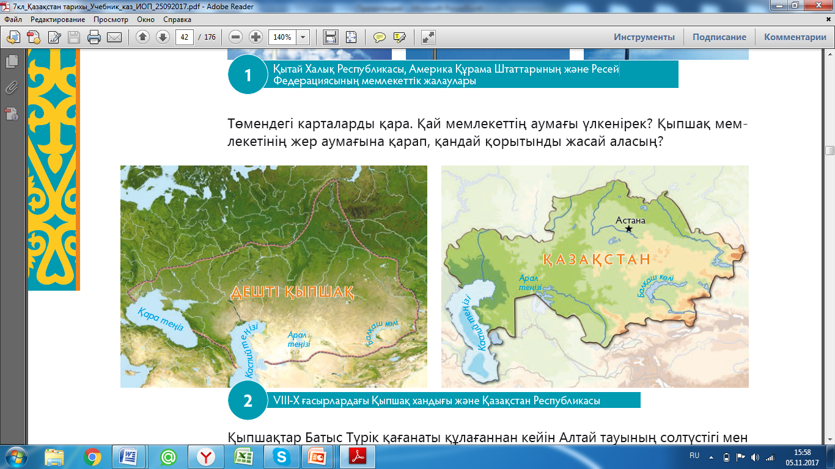The height and width of the screenshot is (469, 835).
Task: Toggle fit-to-width scrolling mode icon
Action: (x=331, y=37)
